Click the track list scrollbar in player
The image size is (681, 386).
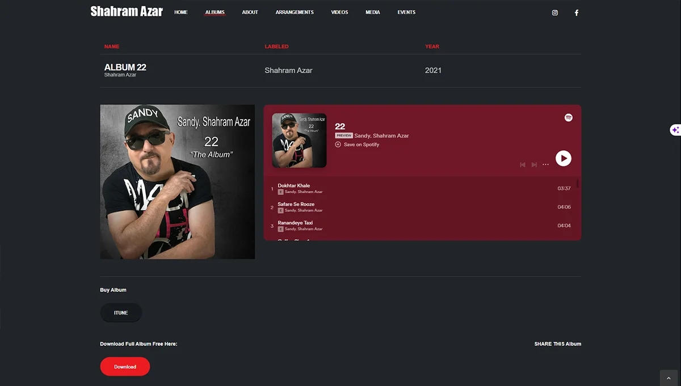[578, 183]
